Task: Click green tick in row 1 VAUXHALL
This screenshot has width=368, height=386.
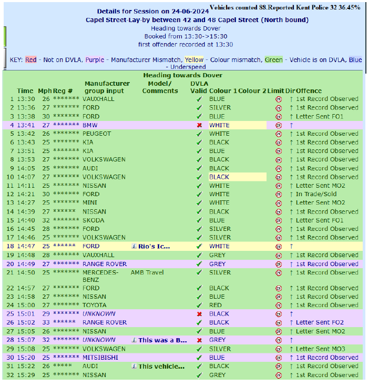Action: pyautogui.click(x=199, y=99)
